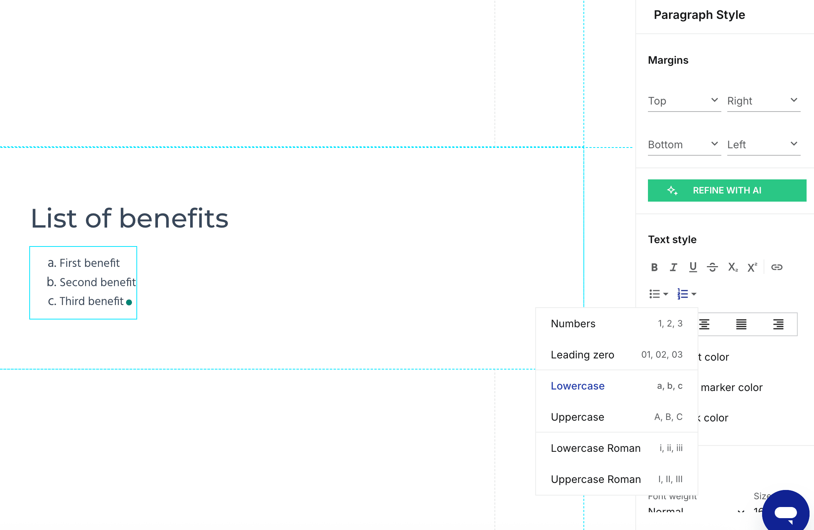This screenshot has height=530, width=814.
Task: Apply subscript formatting
Action: 732,267
